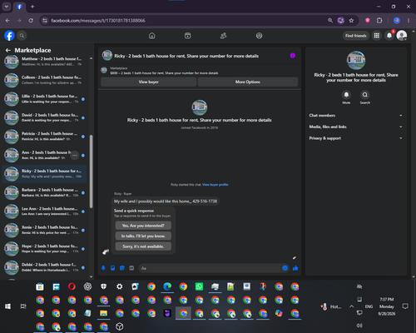This screenshot has height=333, width=416.
Task: Send quick response 'In talks. I'll let you know.'
Action: 143,236
